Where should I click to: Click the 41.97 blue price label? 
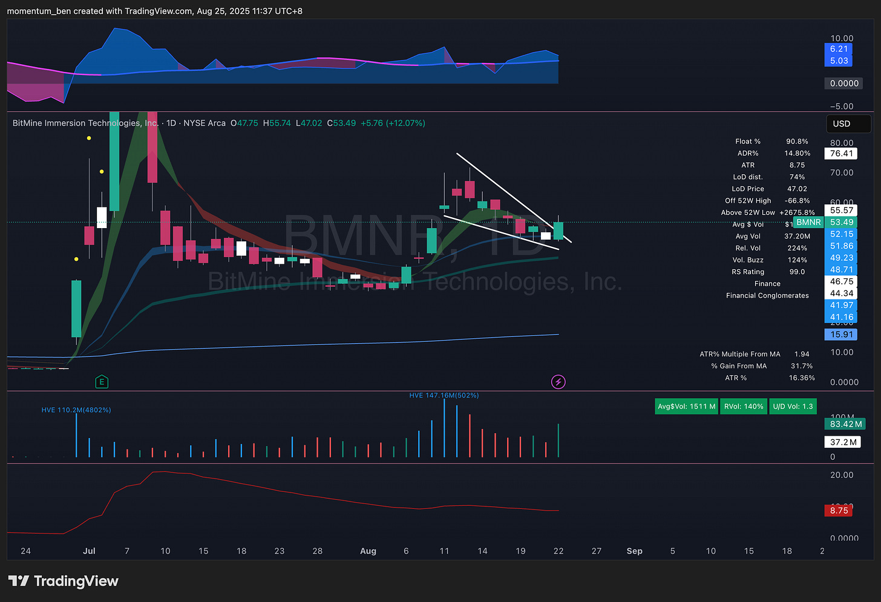click(x=841, y=306)
